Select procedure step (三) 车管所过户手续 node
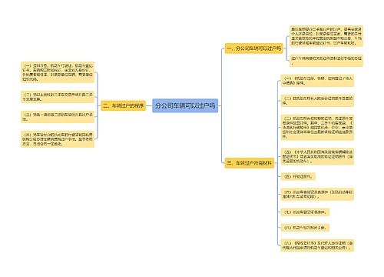384x277 pixels. pyautogui.click(x=58, y=117)
